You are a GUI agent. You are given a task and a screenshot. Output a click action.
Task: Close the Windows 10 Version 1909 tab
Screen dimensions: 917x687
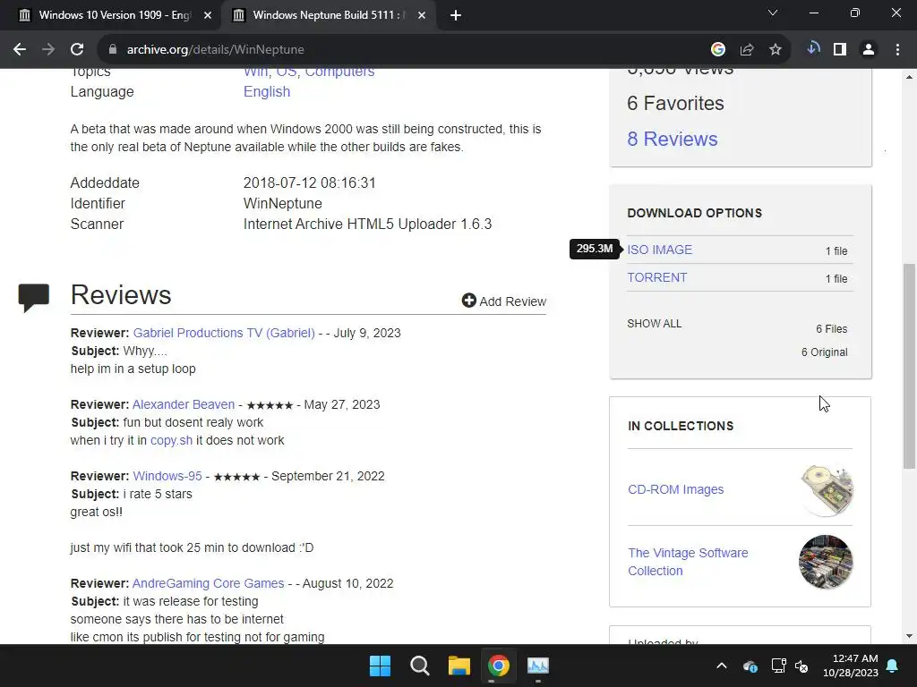pos(208,16)
